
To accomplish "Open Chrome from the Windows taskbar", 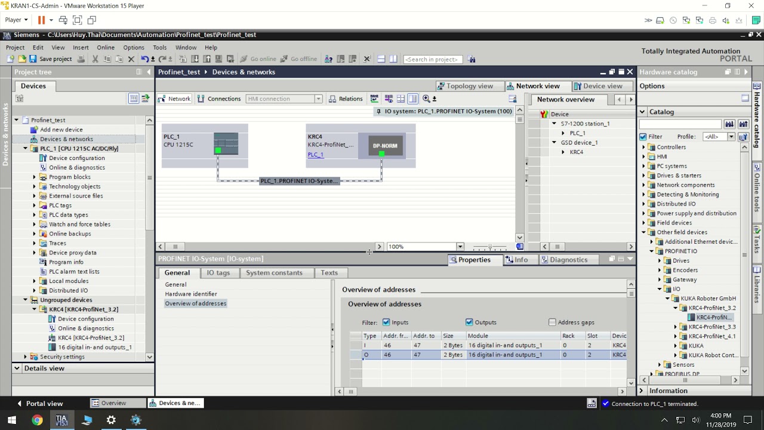I will pyautogui.click(x=37, y=420).
